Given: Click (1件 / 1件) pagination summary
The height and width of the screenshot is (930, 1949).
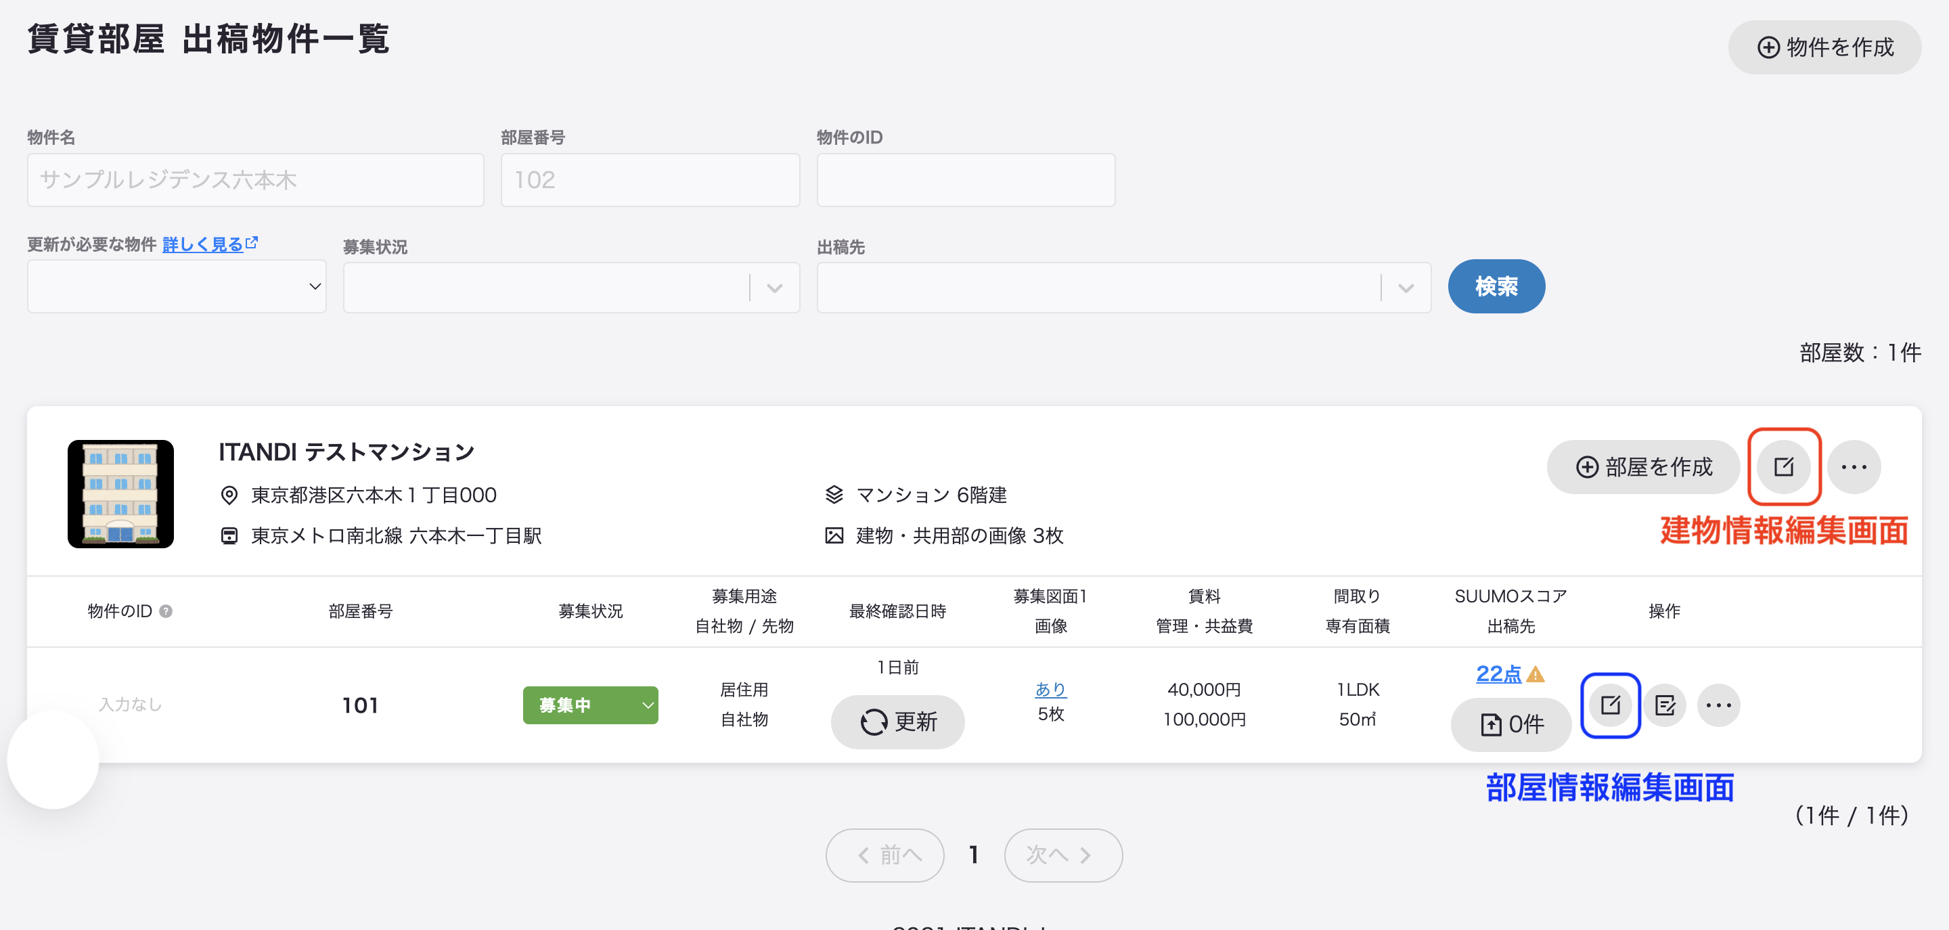Looking at the screenshot, I should pyautogui.click(x=1852, y=815).
